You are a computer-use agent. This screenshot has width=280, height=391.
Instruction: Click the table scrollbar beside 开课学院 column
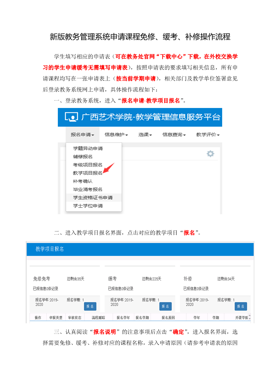[250, 317]
